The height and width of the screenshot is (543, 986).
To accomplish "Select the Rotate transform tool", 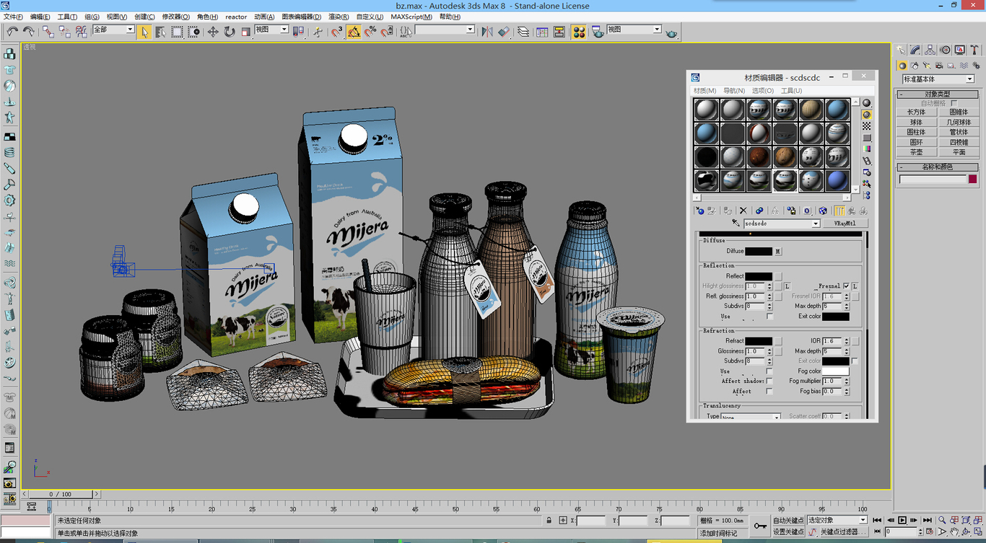I will [x=230, y=32].
